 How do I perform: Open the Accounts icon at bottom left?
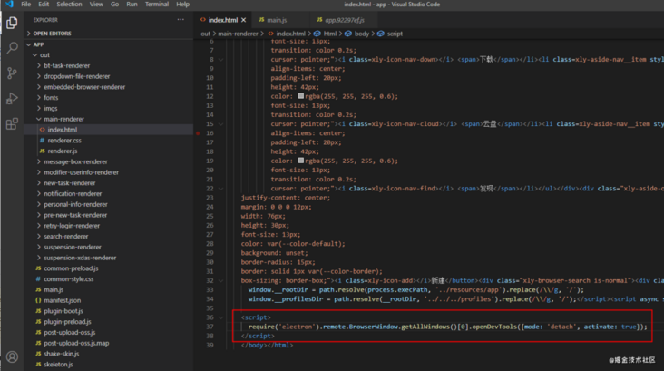[x=12, y=357]
